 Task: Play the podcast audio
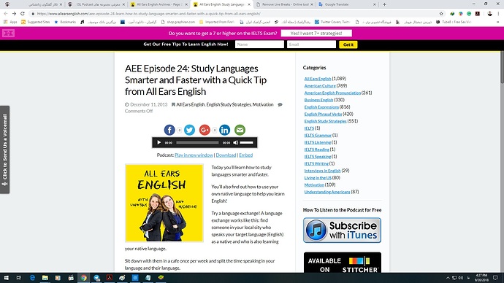[x=159, y=142]
